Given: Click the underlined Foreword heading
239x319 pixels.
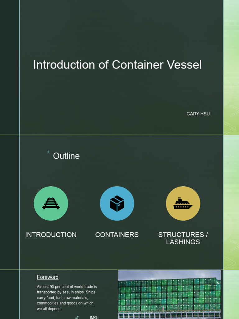Looking at the screenshot, I should click(x=48, y=277).
